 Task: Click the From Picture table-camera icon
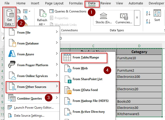(x=25, y=11)
